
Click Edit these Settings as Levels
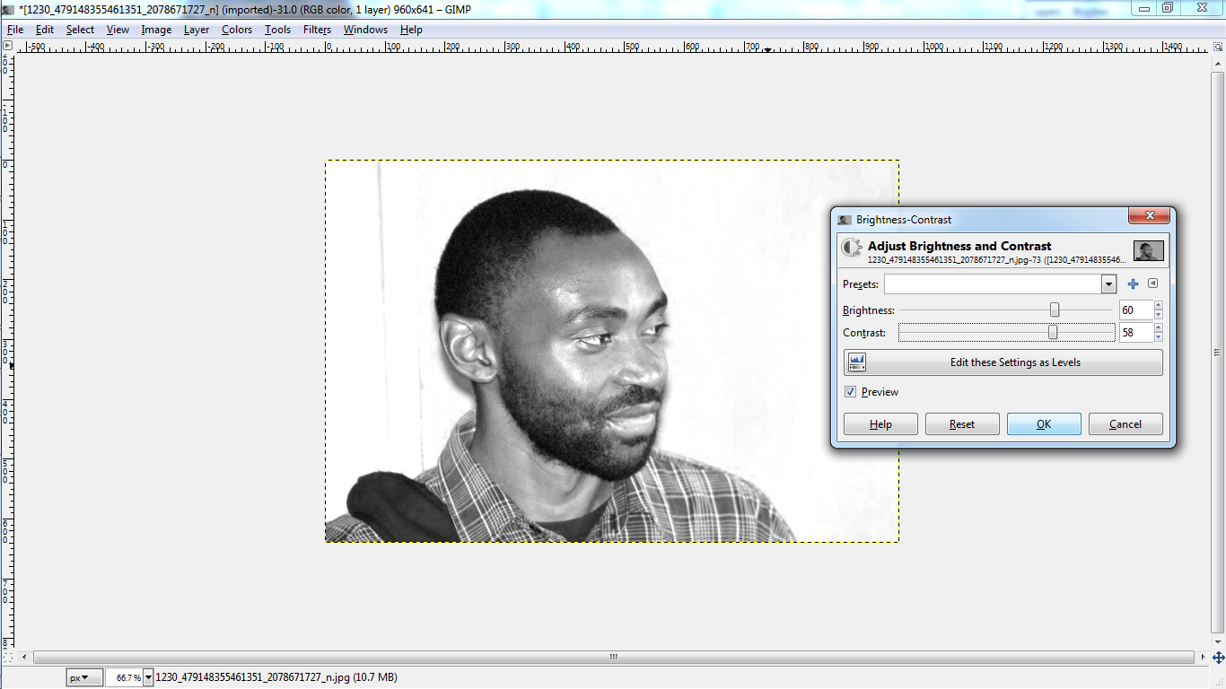(x=1003, y=362)
